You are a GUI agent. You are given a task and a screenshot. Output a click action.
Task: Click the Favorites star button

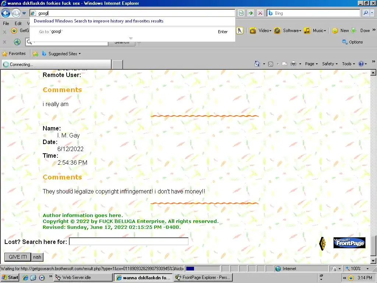click(x=14, y=53)
